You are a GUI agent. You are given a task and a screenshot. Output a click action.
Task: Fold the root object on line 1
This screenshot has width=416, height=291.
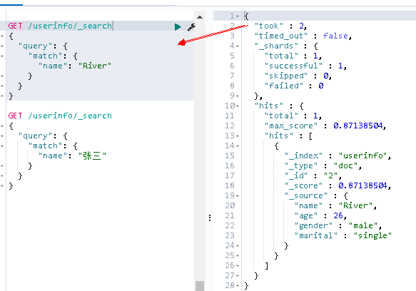pos(238,16)
